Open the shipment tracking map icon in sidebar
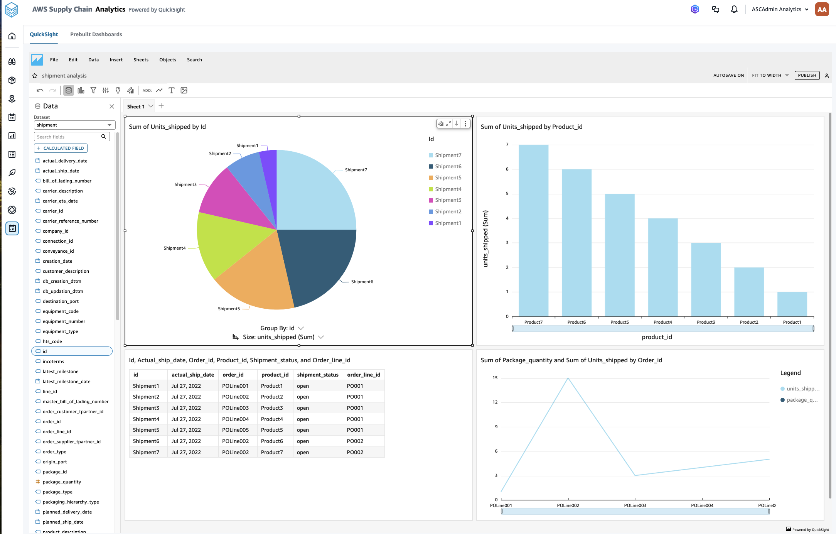 12,99
